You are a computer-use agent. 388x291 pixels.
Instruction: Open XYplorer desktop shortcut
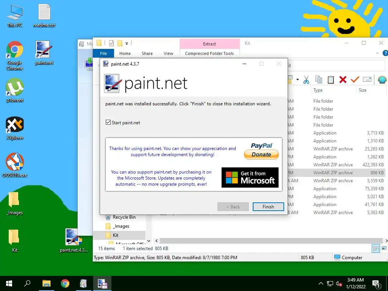point(15,128)
